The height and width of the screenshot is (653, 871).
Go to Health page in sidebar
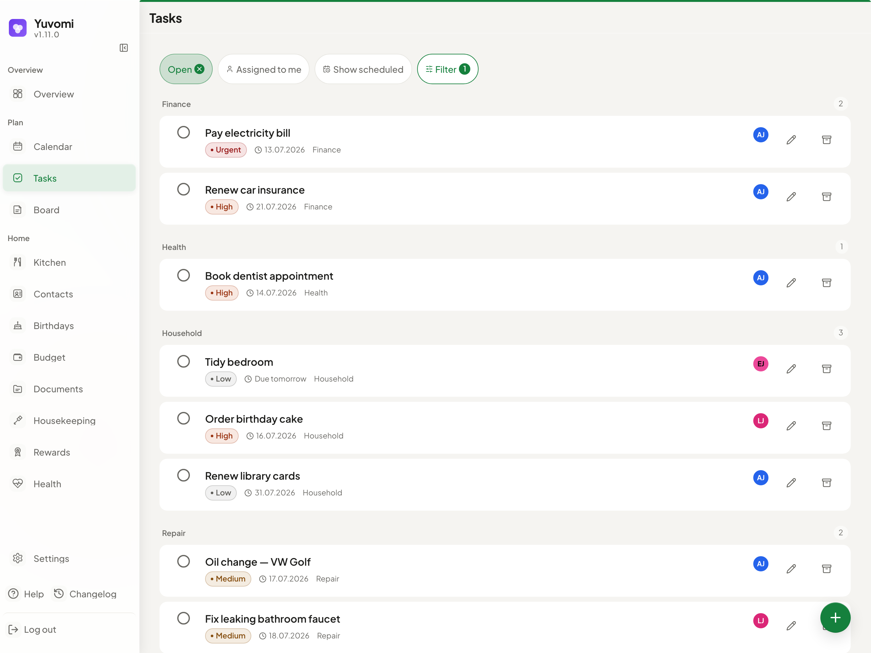point(69,484)
